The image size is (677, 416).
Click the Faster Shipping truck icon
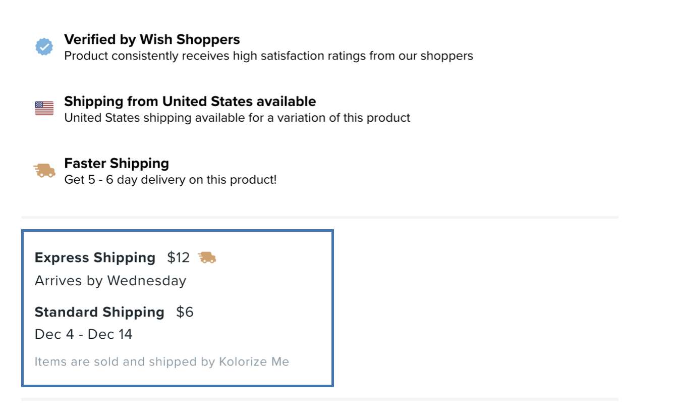(44, 170)
